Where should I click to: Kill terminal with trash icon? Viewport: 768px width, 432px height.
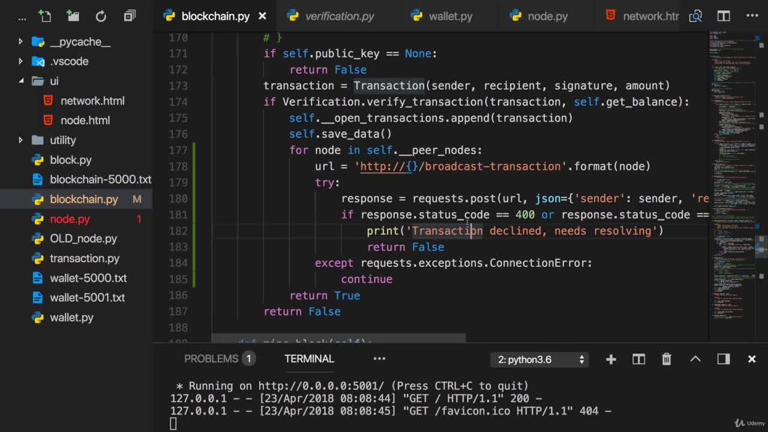pos(667,359)
